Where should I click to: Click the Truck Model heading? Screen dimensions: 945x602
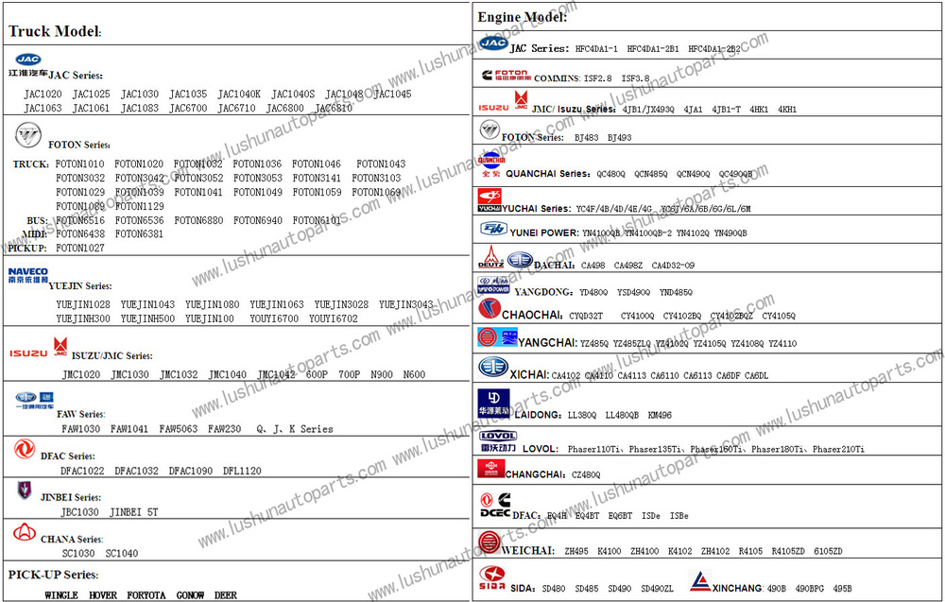[x=55, y=31]
